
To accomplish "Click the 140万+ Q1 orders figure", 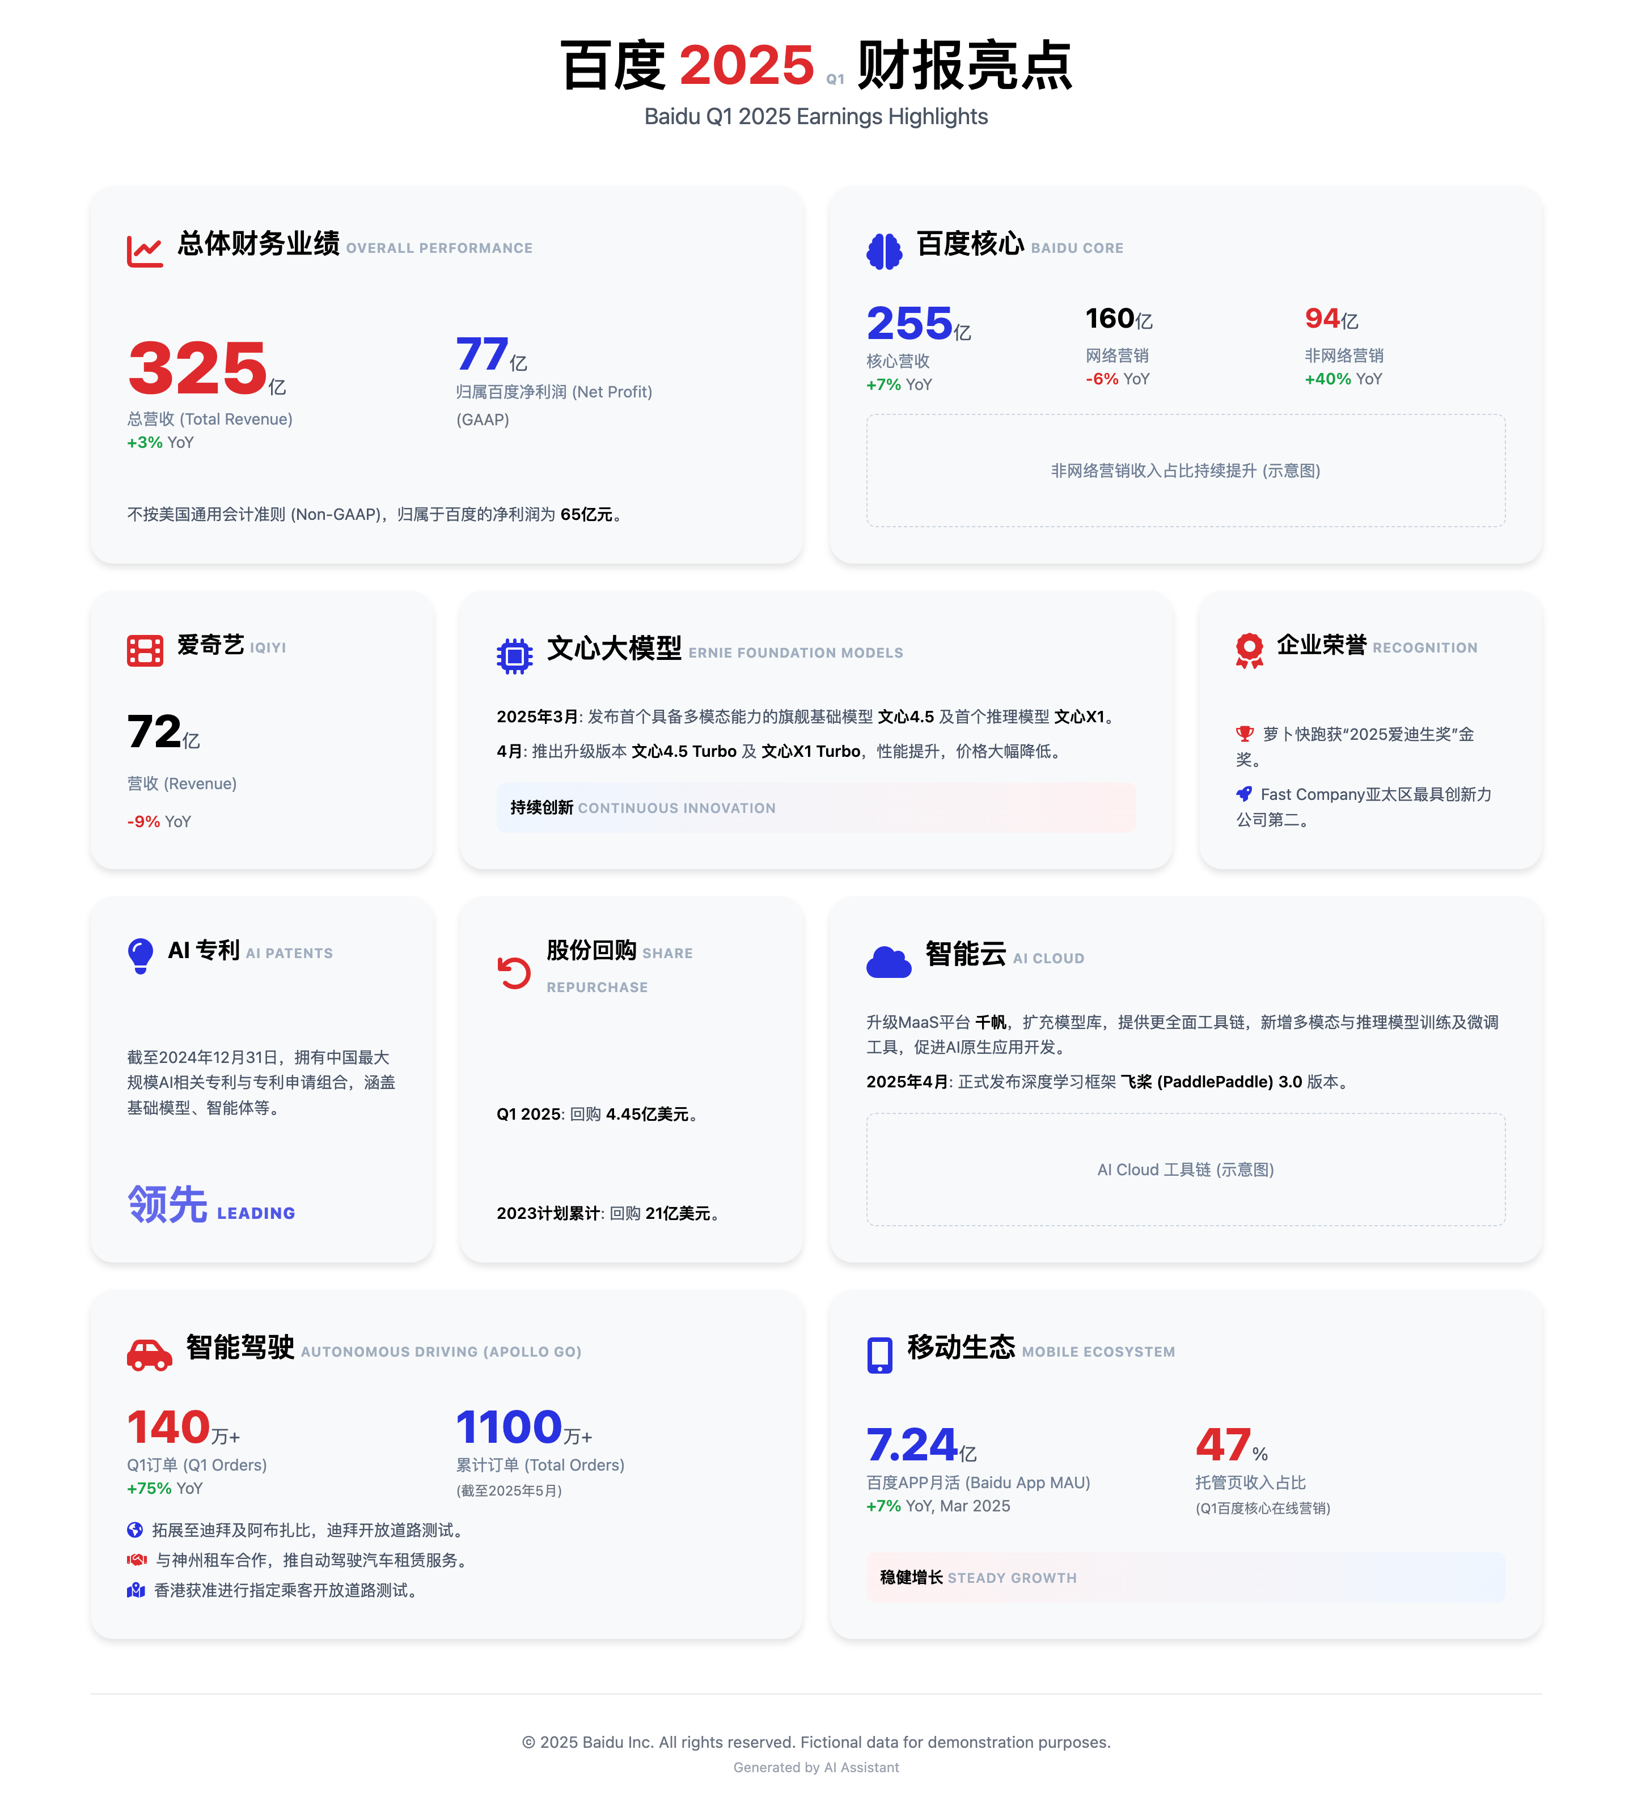I will 183,1426.
